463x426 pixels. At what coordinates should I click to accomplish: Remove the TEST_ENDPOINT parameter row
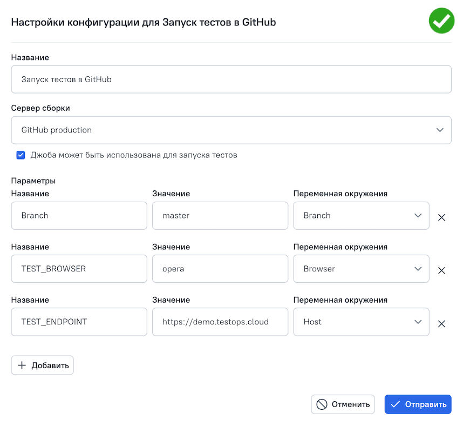441,324
